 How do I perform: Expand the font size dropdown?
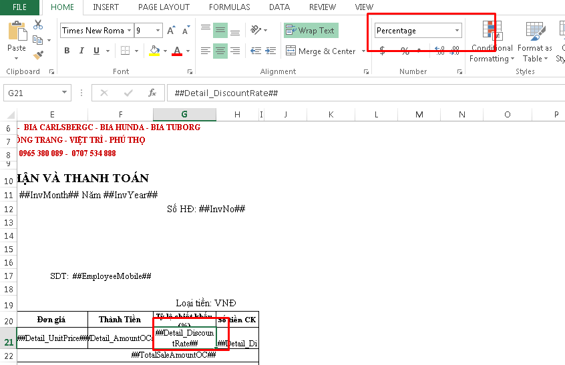tap(158, 31)
